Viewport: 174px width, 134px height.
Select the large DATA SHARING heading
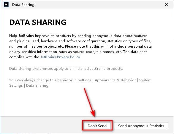(x=38, y=22)
